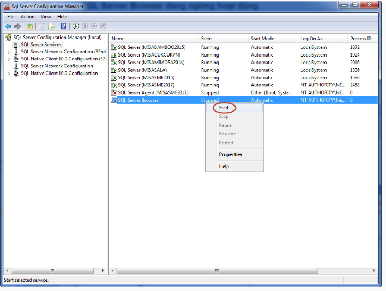Expand SQL Native Client 10.0 Configuration (32bit) node
Screen dimensions: 386x291
tap(9, 59)
